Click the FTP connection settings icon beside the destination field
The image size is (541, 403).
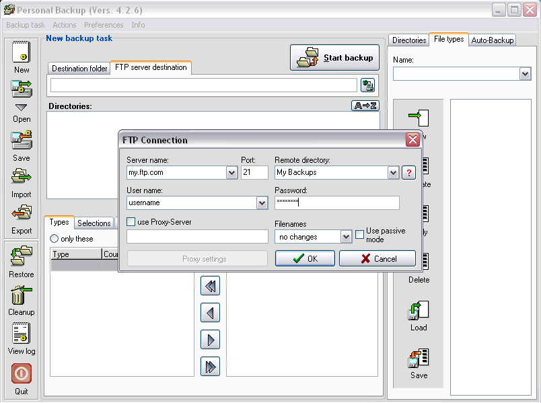[x=368, y=85]
